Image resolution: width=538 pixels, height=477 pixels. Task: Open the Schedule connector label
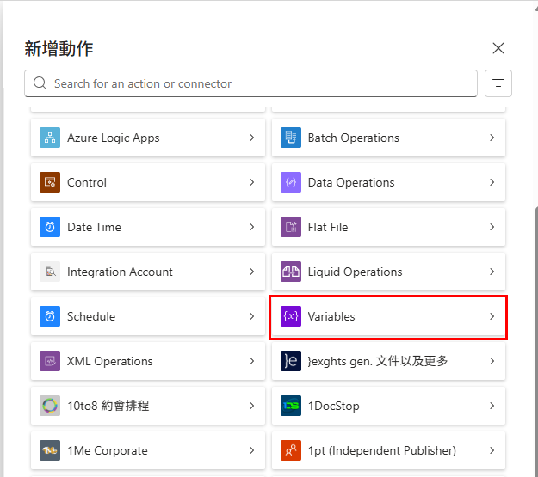[x=91, y=316]
